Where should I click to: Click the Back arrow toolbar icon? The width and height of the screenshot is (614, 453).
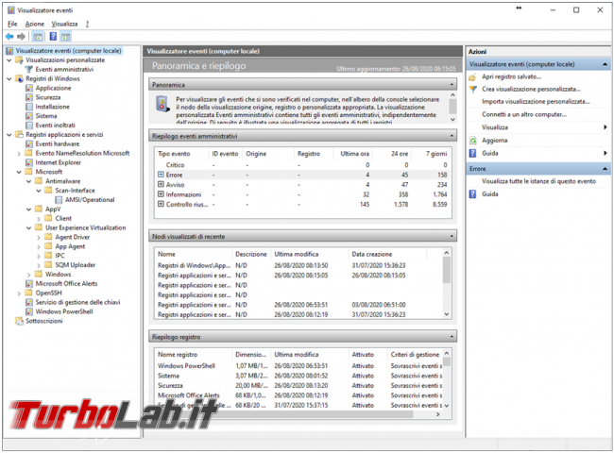pos(9,37)
